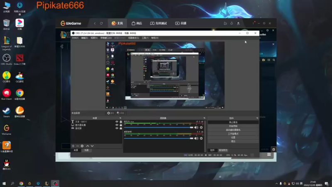Open the 停靠窗口(D) menu in OBS

point(106,38)
